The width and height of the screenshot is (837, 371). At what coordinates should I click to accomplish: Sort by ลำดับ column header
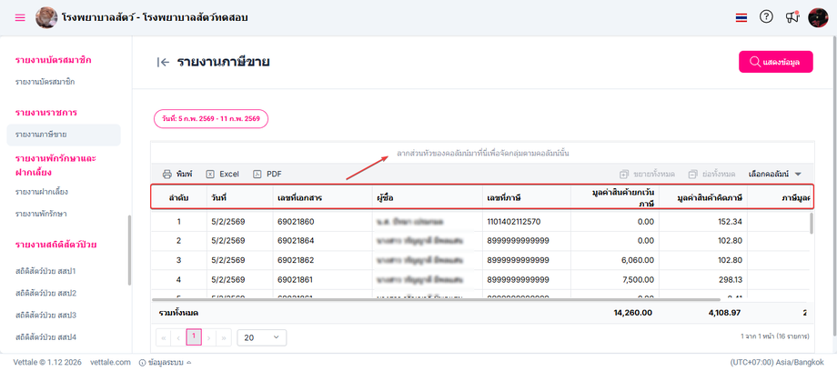(179, 197)
